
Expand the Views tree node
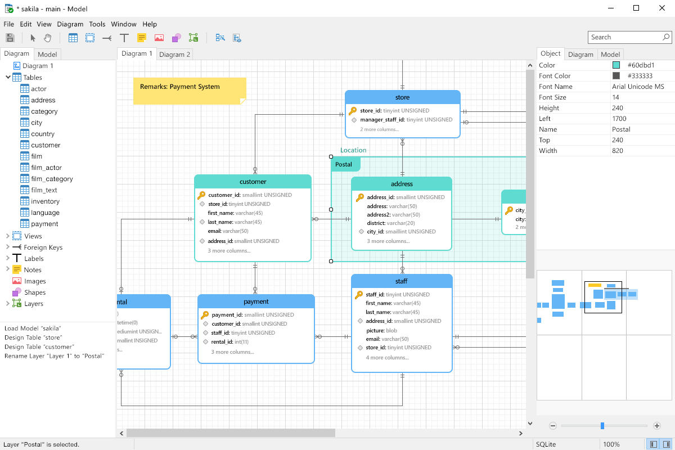pos(8,236)
